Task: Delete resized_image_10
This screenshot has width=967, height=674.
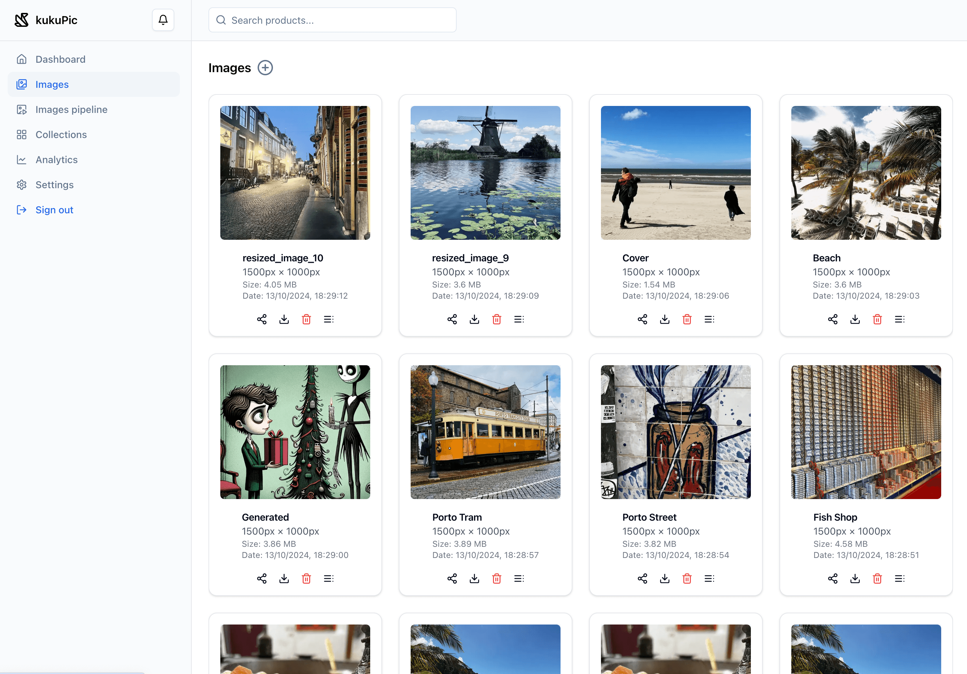Action: (x=306, y=320)
